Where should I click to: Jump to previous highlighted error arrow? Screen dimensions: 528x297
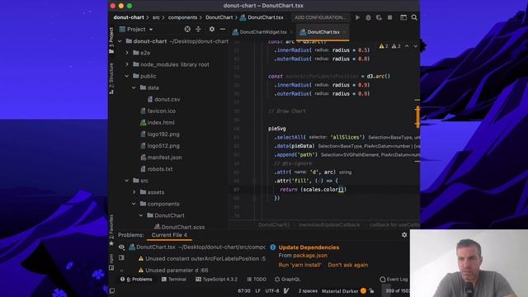coord(407,46)
